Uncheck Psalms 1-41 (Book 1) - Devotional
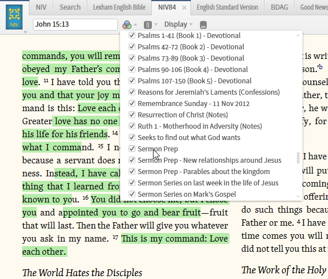This screenshot has width=328, height=279. (132, 35)
